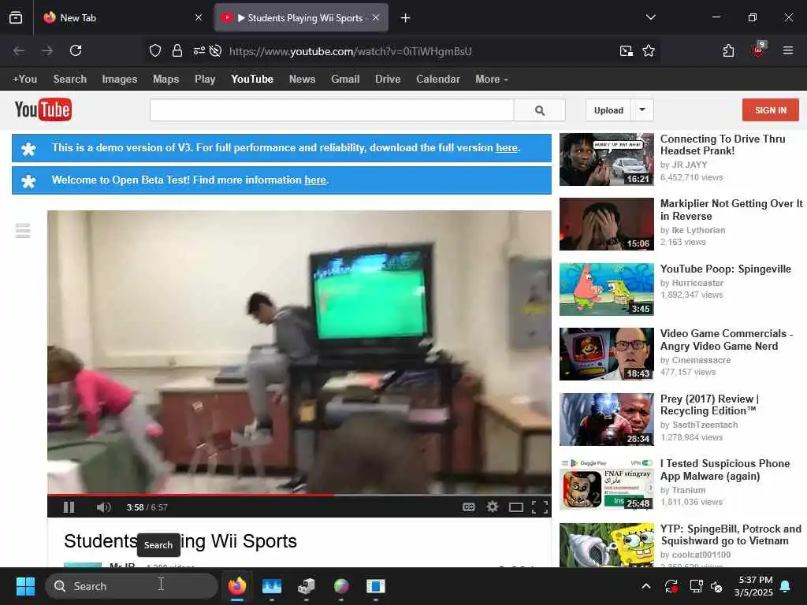Open the guide hamburger menu left of video
The height and width of the screenshot is (605, 807).
(x=23, y=231)
